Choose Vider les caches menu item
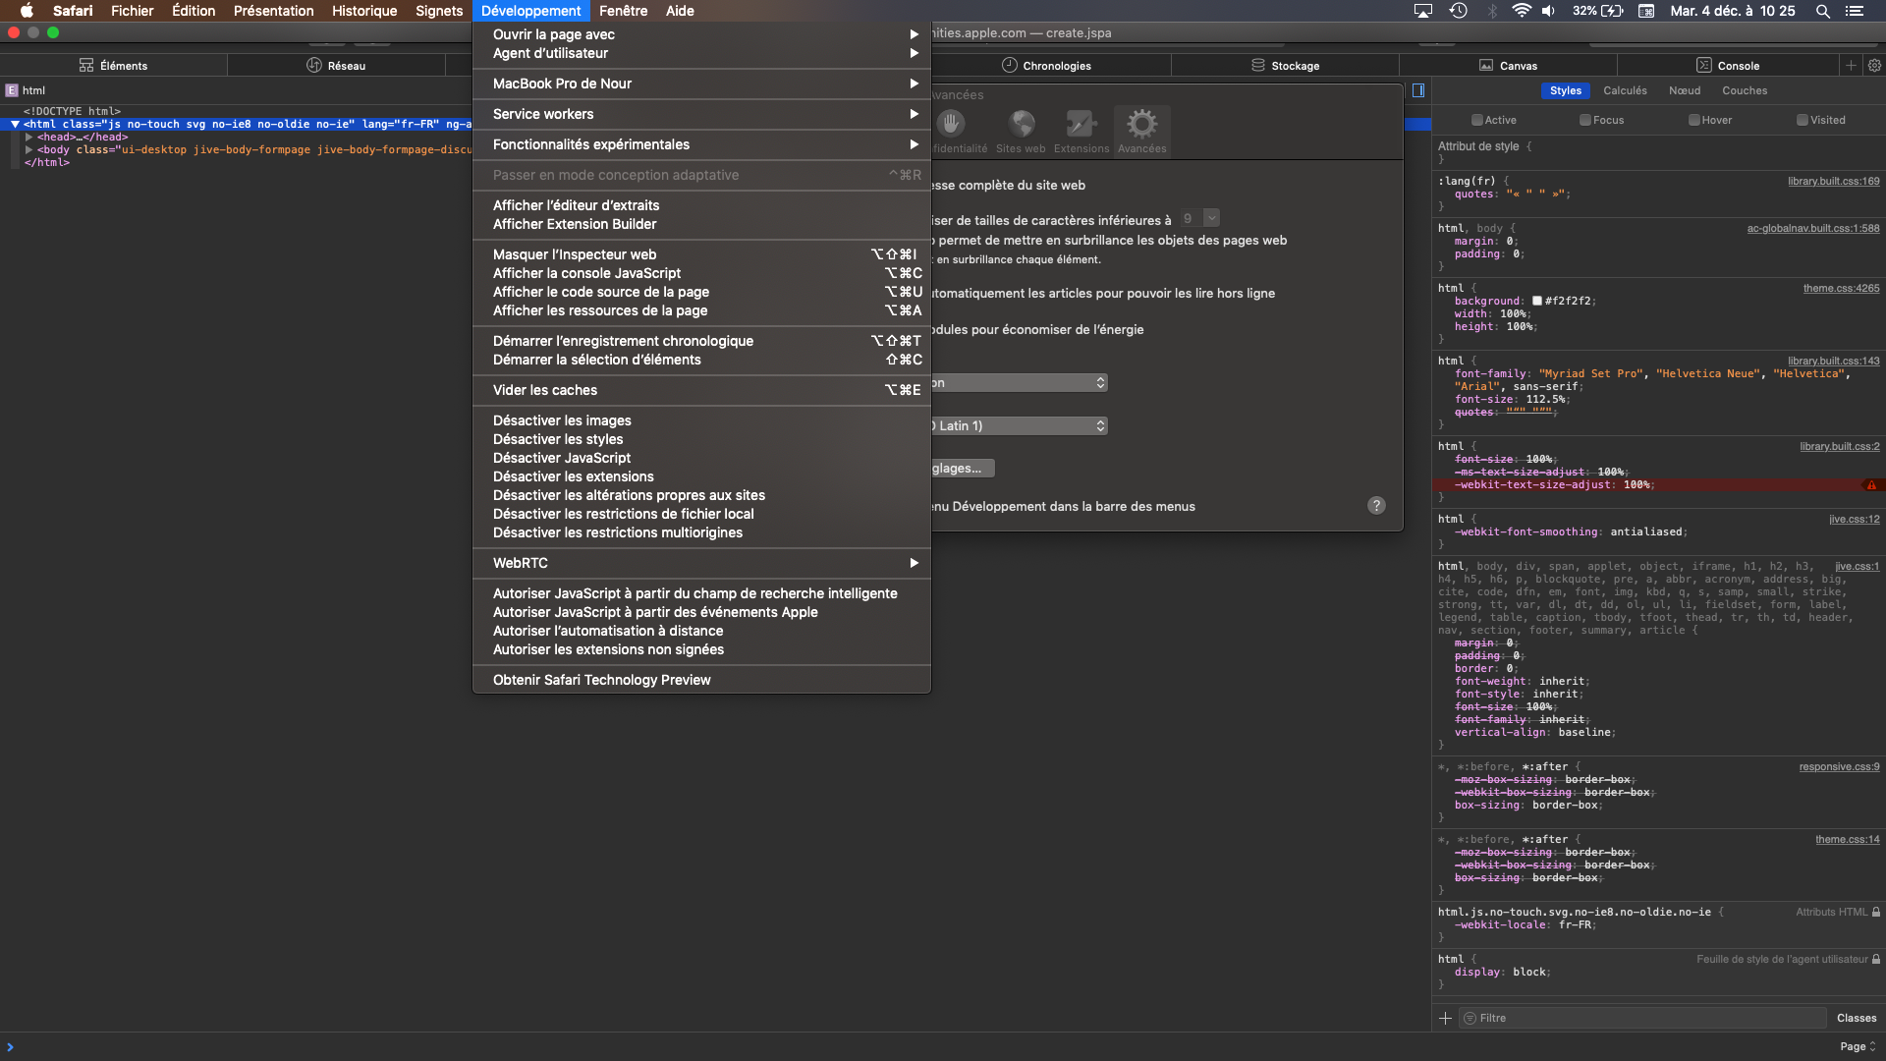1886x1061 pixels. pos(545,390)
